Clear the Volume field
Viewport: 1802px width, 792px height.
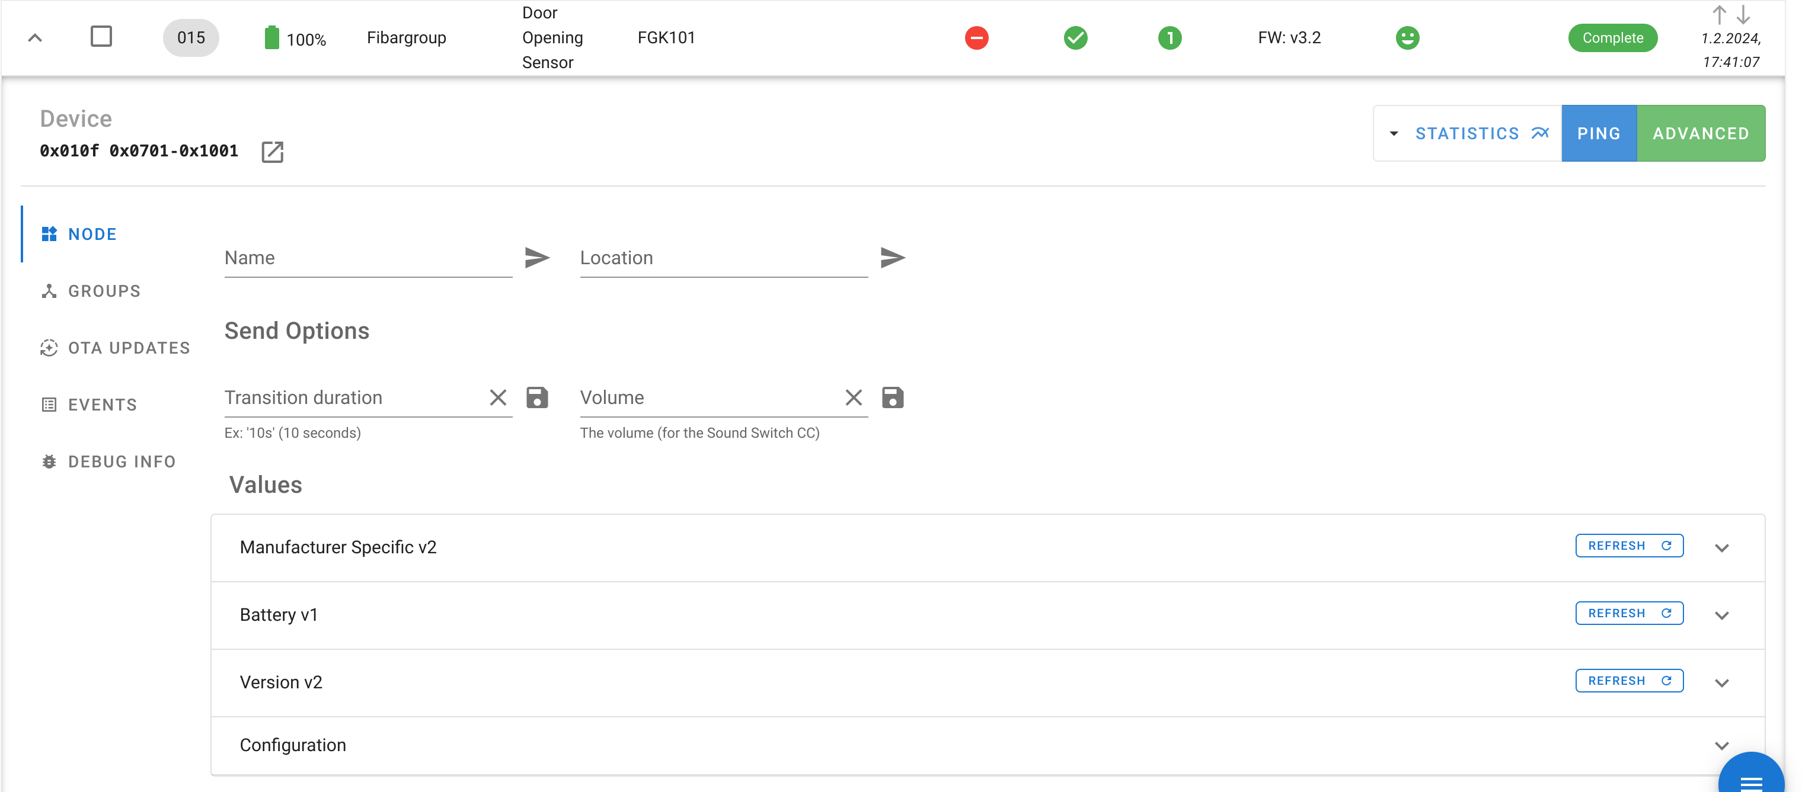pyautogui.click(x=853, y=397)
